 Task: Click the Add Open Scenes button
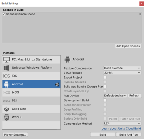(128, 46)
